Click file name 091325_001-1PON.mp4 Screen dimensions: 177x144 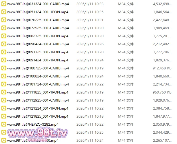(x=38, y=52)
